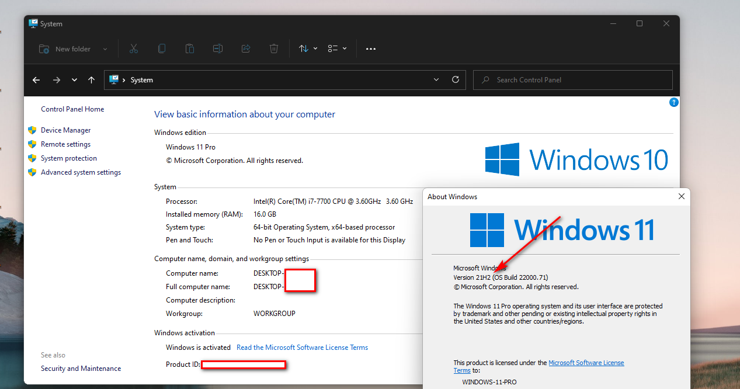Click the shield icon beside Remote settings

point(32,144)
